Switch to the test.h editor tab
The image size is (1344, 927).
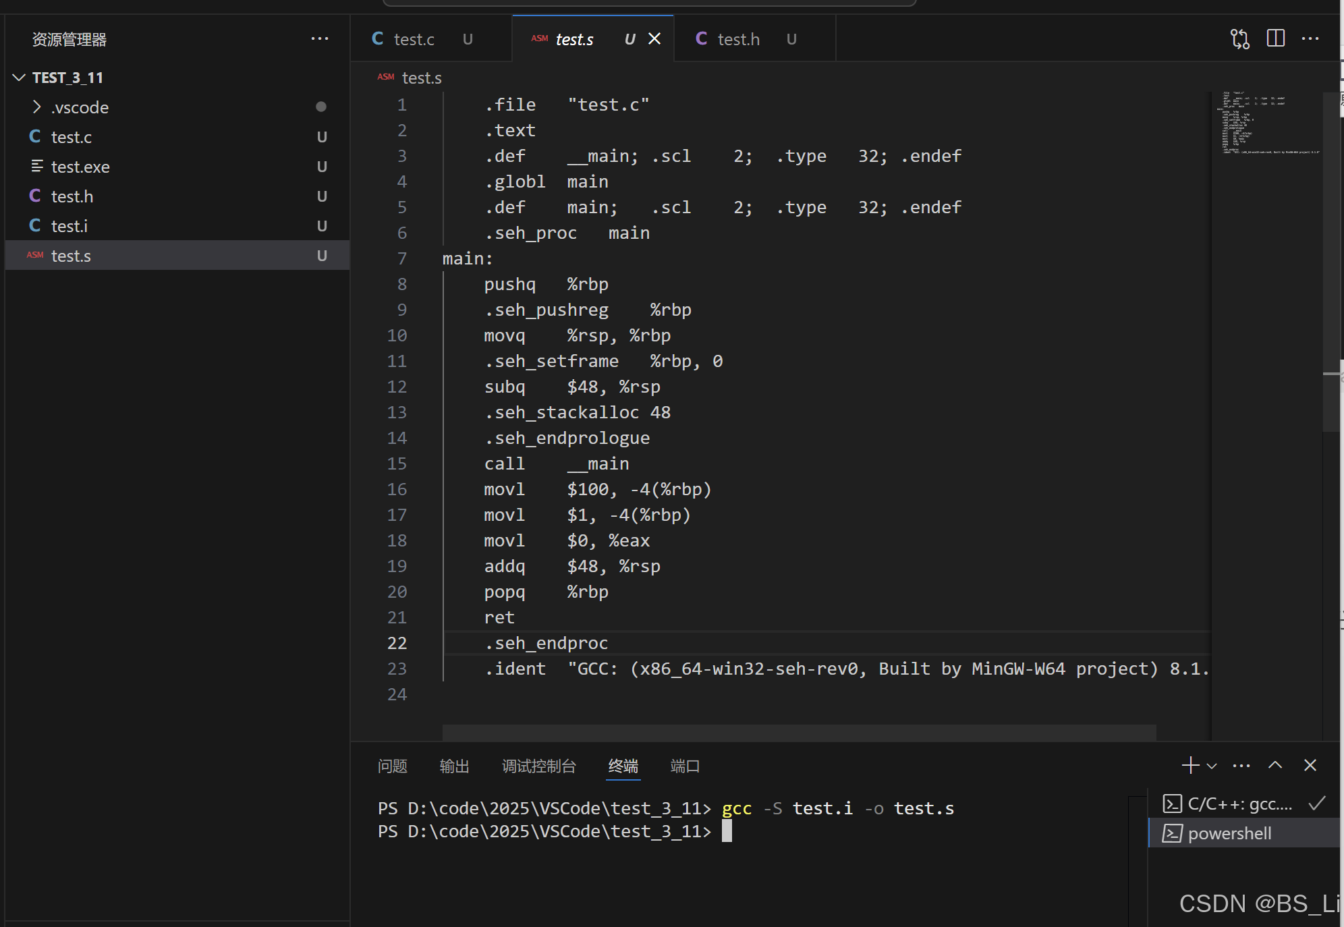coord(738,40)
